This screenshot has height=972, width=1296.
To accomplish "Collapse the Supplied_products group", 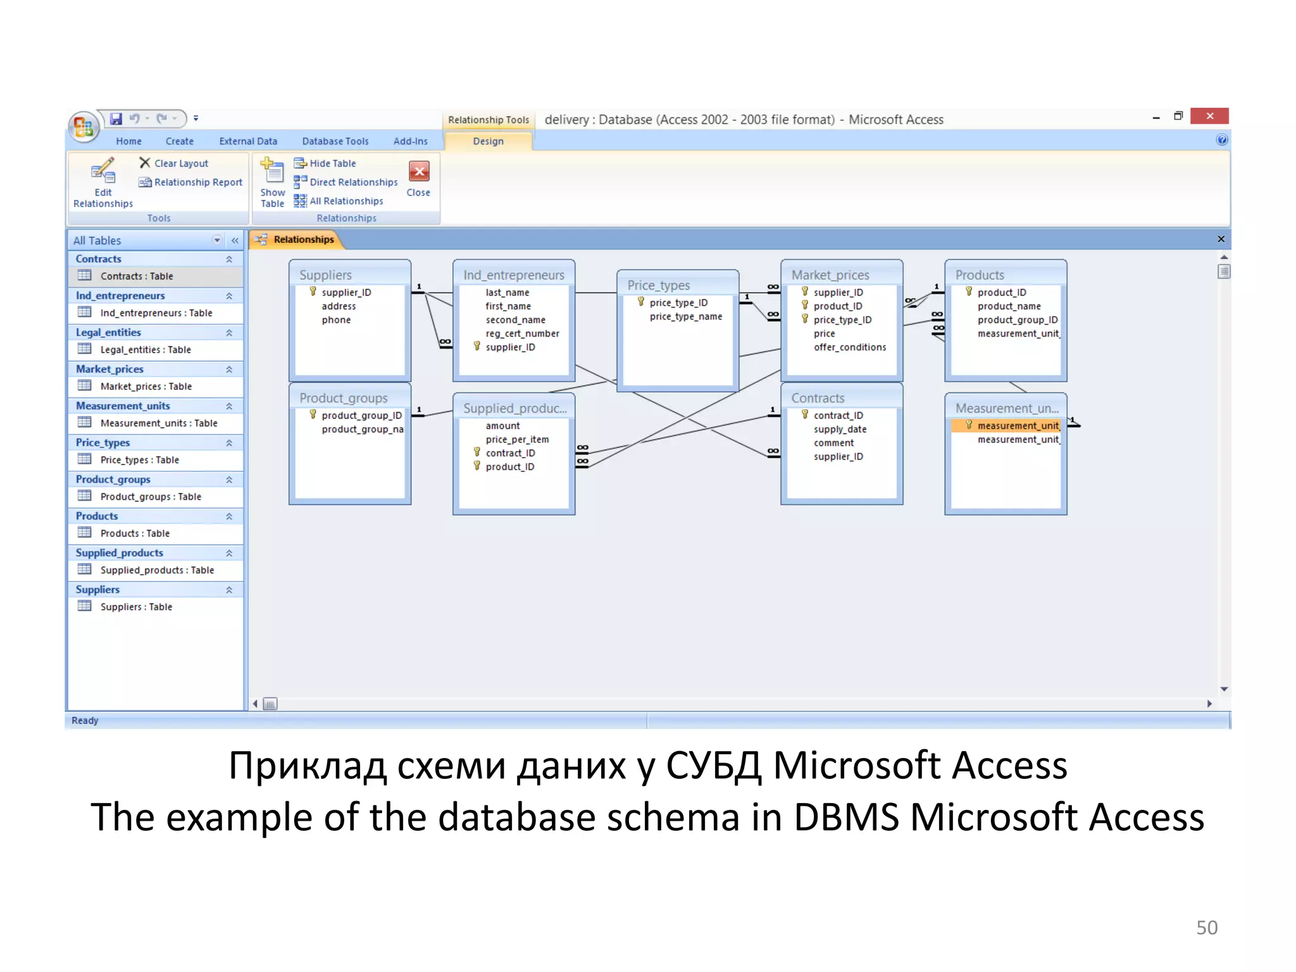I will click(x=229, y=553).
